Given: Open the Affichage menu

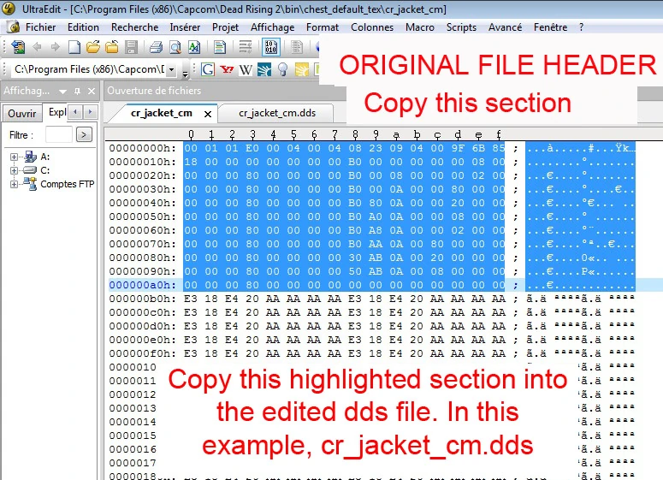Looking at the screenshot, I should [273, 27].
